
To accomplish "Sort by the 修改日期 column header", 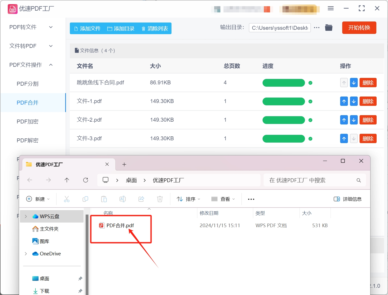I will [209, 213].
